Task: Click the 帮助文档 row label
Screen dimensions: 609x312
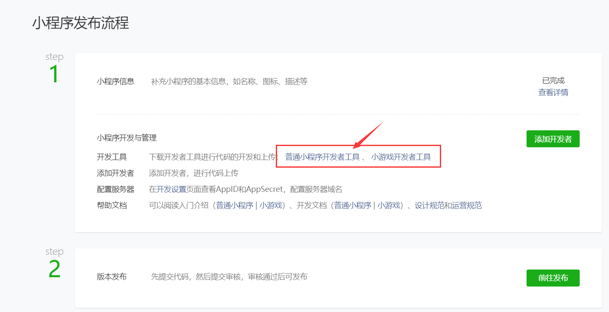Action: (x=112, y=205)
